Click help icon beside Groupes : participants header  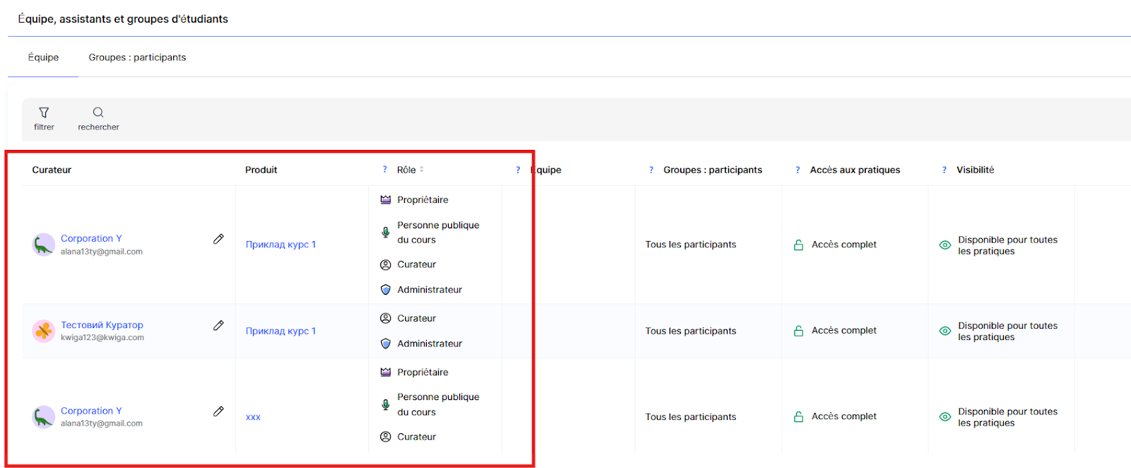coord(651,170)
